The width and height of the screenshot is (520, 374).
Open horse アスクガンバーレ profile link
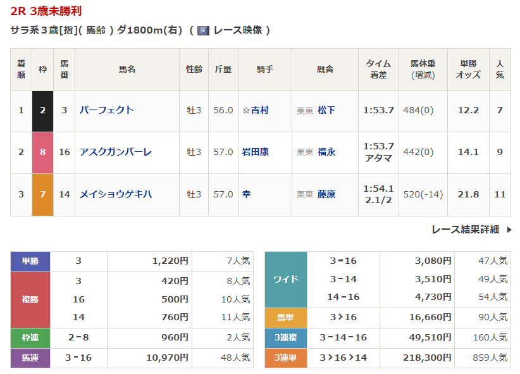pos(115,152)
